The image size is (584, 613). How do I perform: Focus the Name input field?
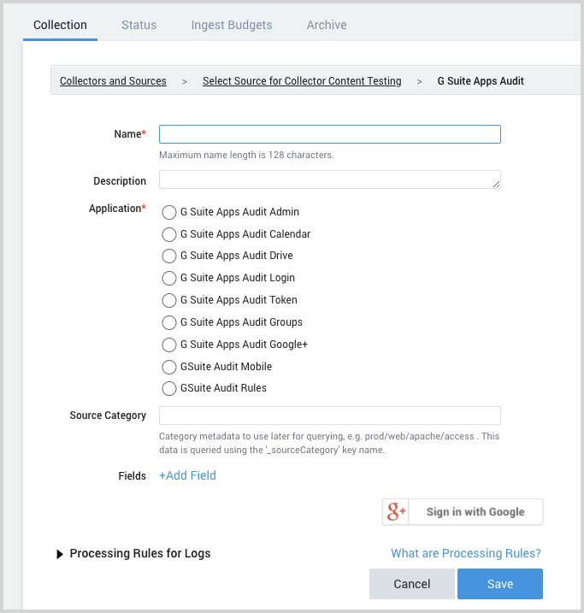[329, 134]
